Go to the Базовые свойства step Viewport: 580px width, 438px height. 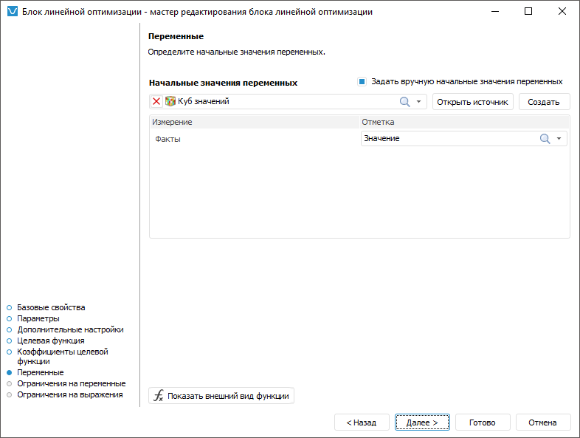click(x=51, y=307)
